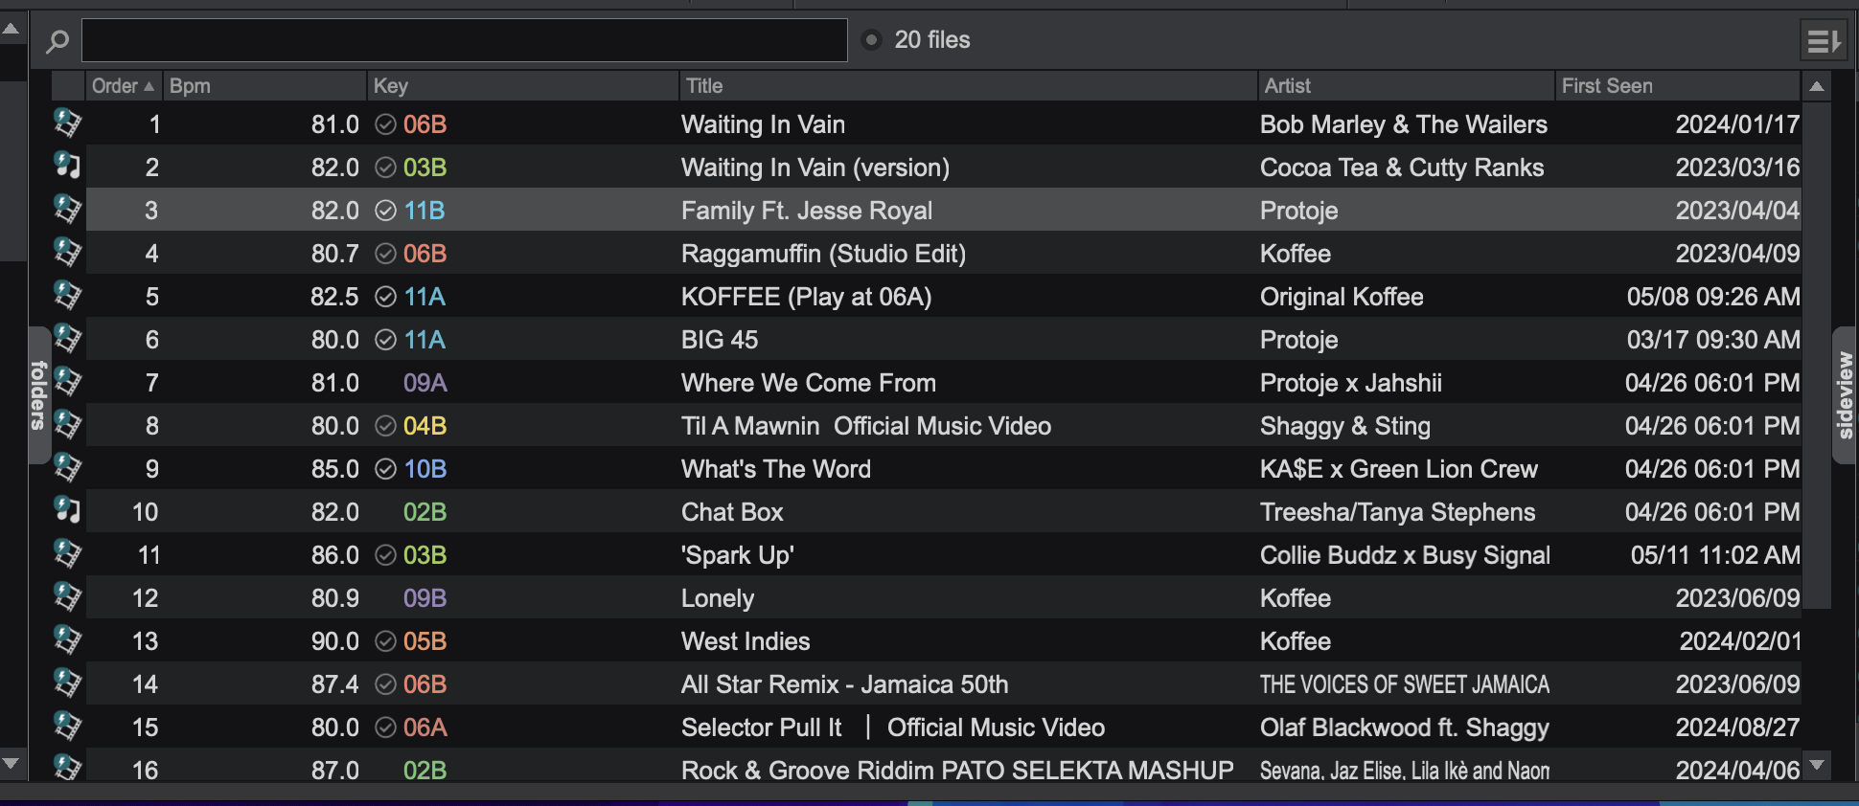Screen dimensions: 1859x806
Task: Click the file icon for Waiting In Vain (version)
Action: [x=67, y=166]
